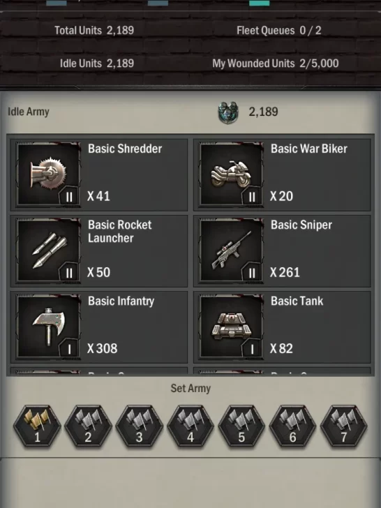Screen dimensions: 381x508
Task: Choose Set Army slot 2
Action: [x=88, y=426]
